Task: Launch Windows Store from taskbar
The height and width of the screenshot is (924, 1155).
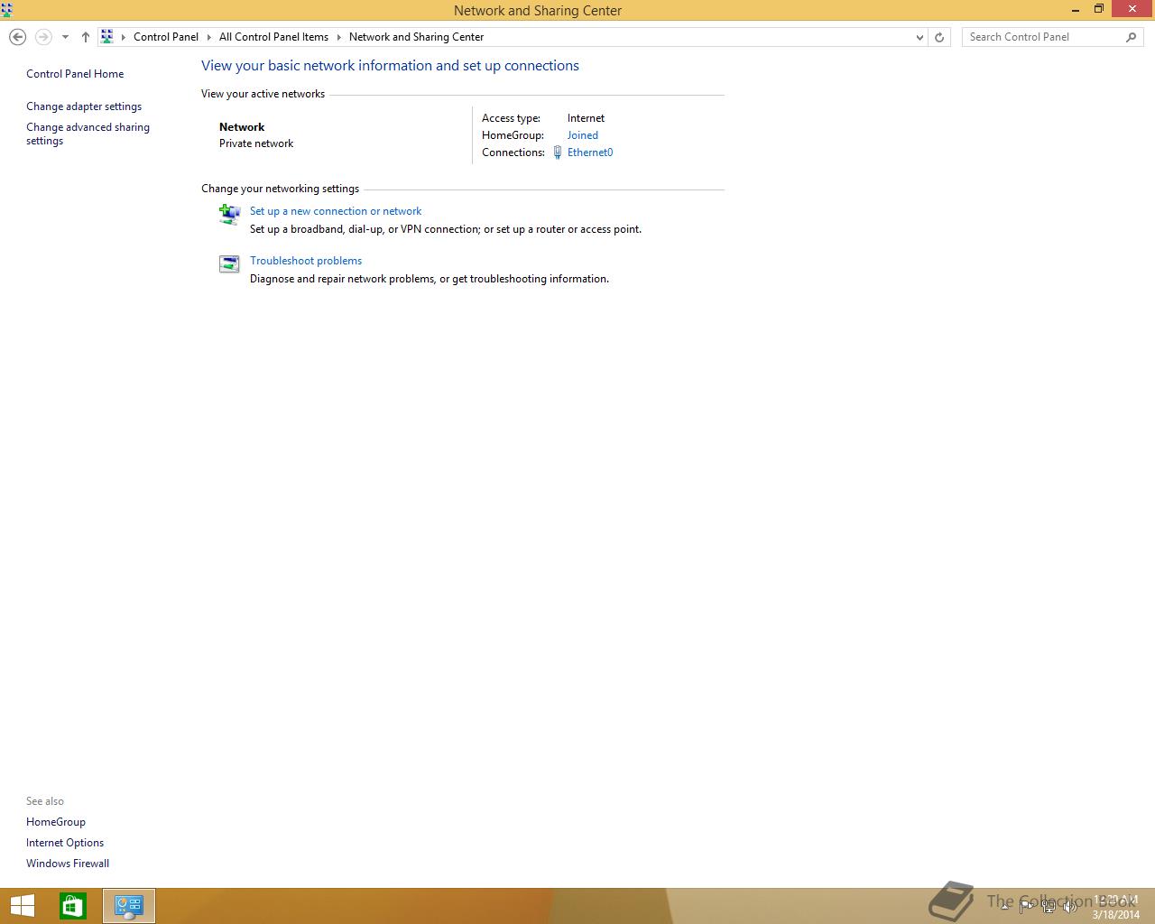Action: coord(73,906)
